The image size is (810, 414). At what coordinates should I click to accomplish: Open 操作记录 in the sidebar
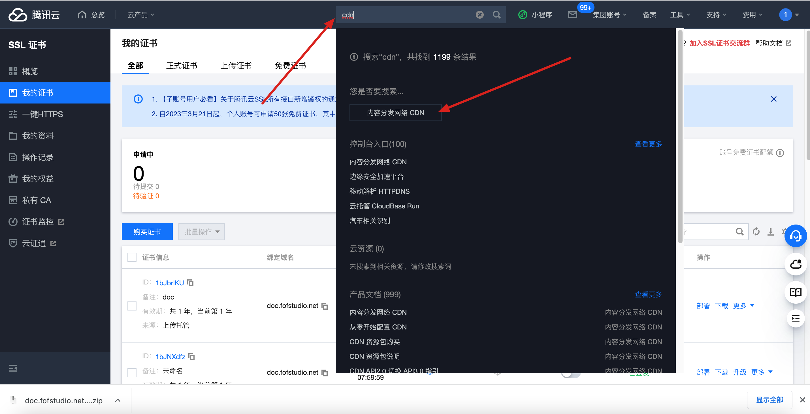(x=55, y=157)
